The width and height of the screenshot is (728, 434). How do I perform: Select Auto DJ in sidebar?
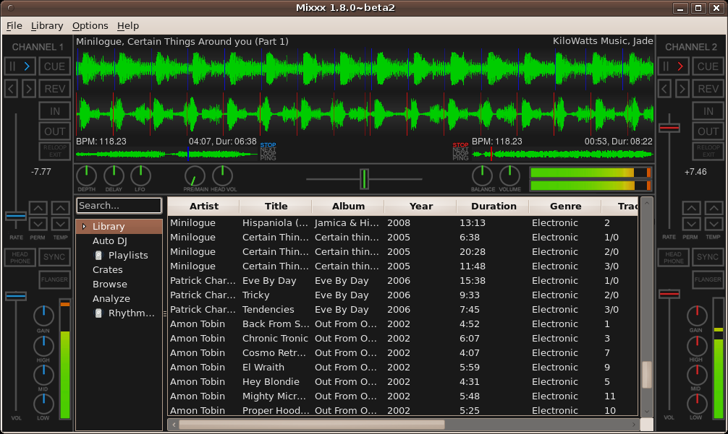coord(109,241)
